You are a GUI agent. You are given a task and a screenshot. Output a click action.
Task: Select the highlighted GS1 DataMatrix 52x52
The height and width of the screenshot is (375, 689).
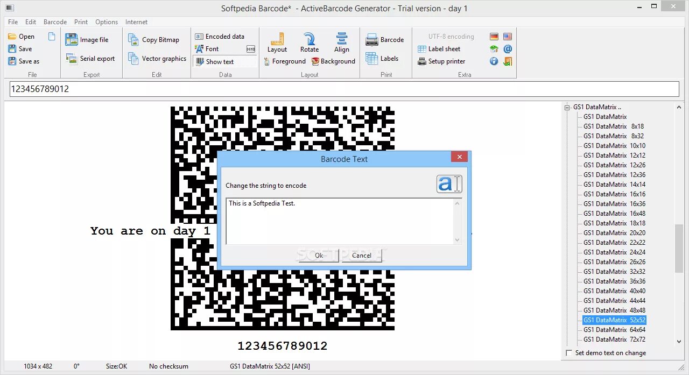pos(614,320)
